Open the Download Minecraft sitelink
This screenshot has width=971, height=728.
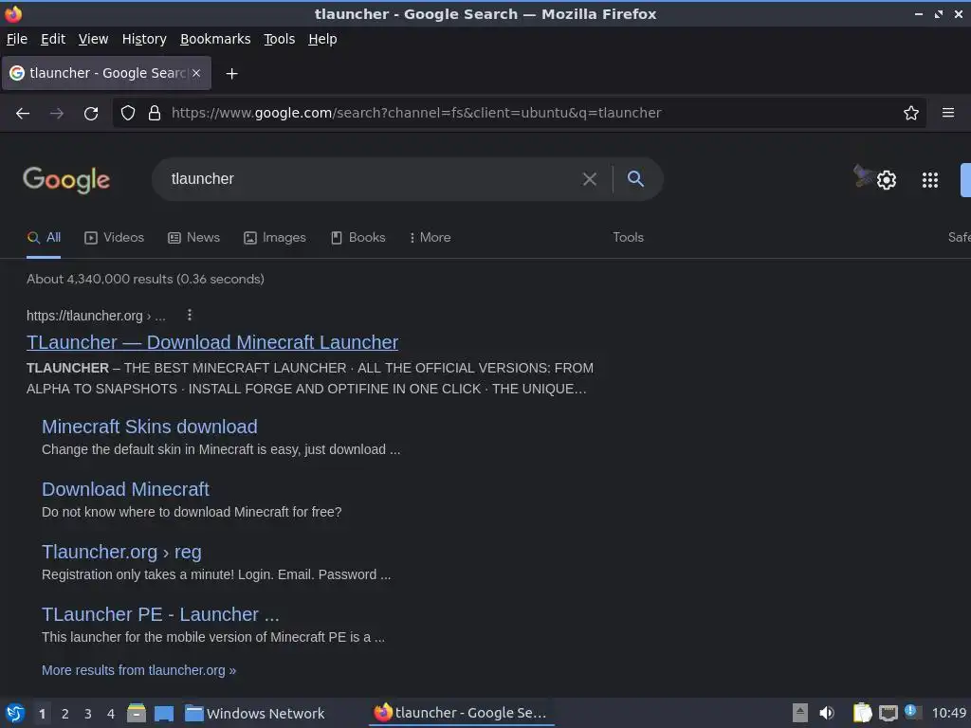125,489
